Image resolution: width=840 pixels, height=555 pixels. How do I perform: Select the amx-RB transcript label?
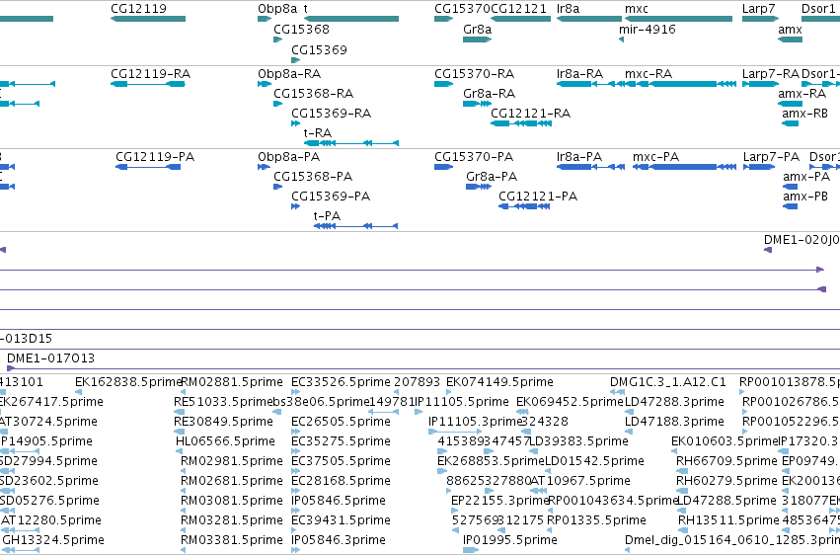coord(804,113)
